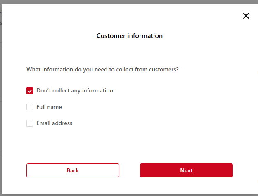Screen dimensions: 258x196
Task: Choose to collect customers' email address
Action: click(x=30, y=123)
